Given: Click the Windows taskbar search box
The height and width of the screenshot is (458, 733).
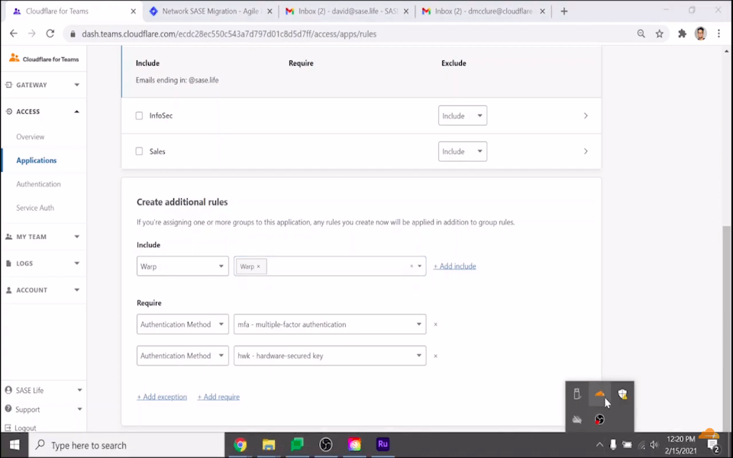Looking at the screenshot, I should click(128, 445).
